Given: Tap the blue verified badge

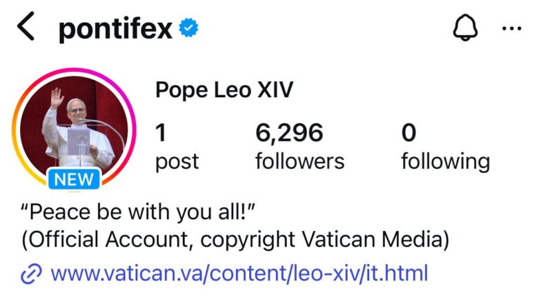Looking at the screenshot, I should point(188,28).
